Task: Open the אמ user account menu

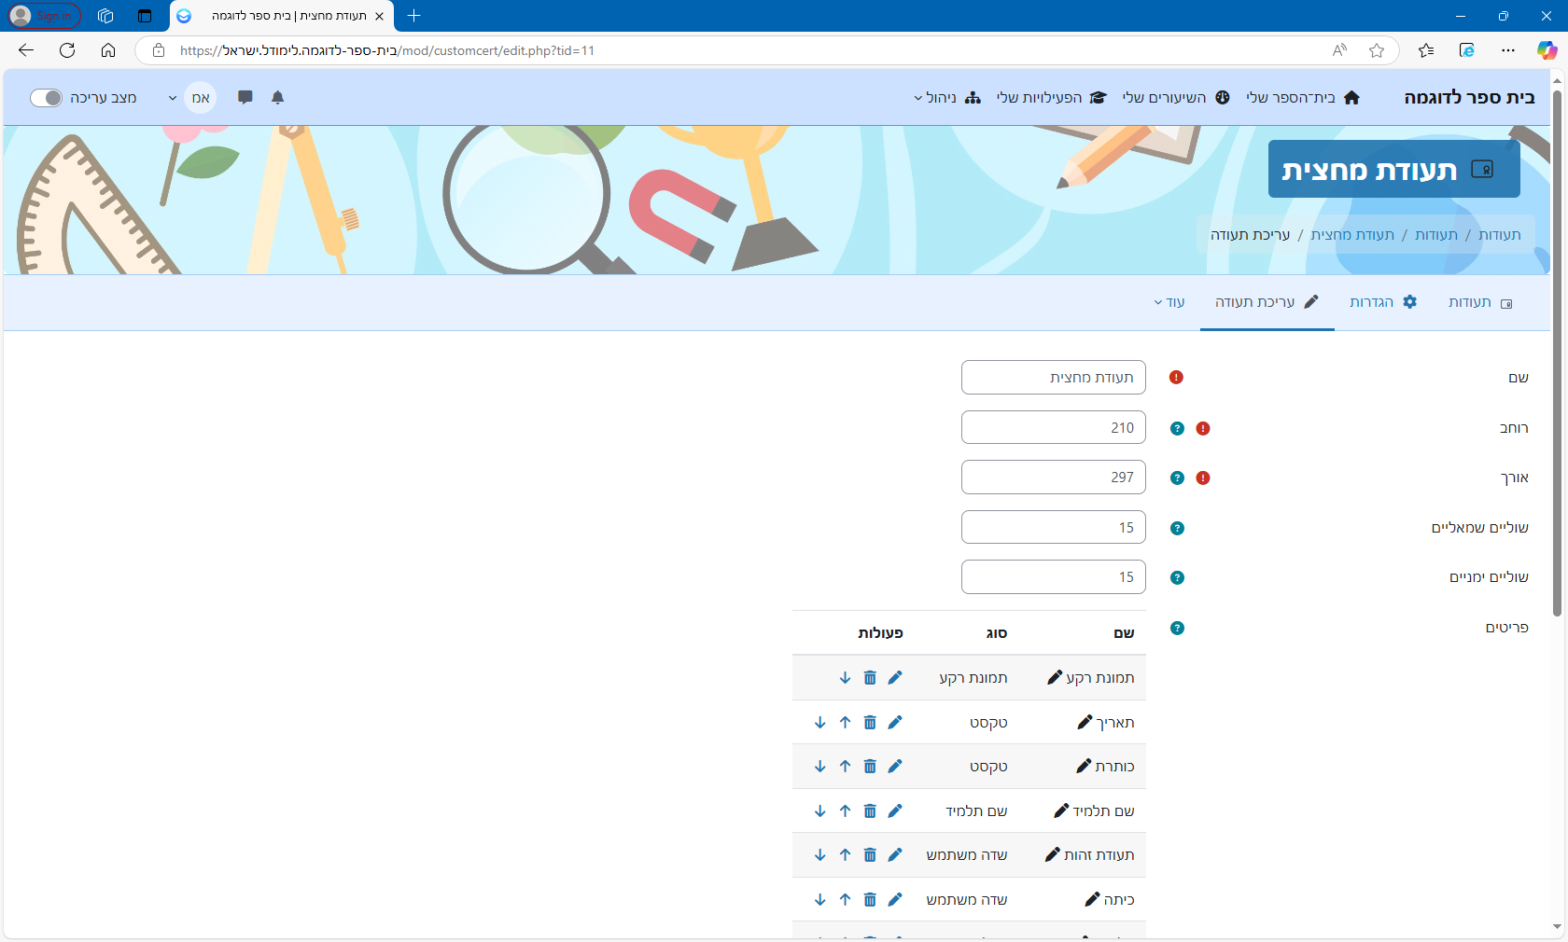Action: (x=200, y=97)
